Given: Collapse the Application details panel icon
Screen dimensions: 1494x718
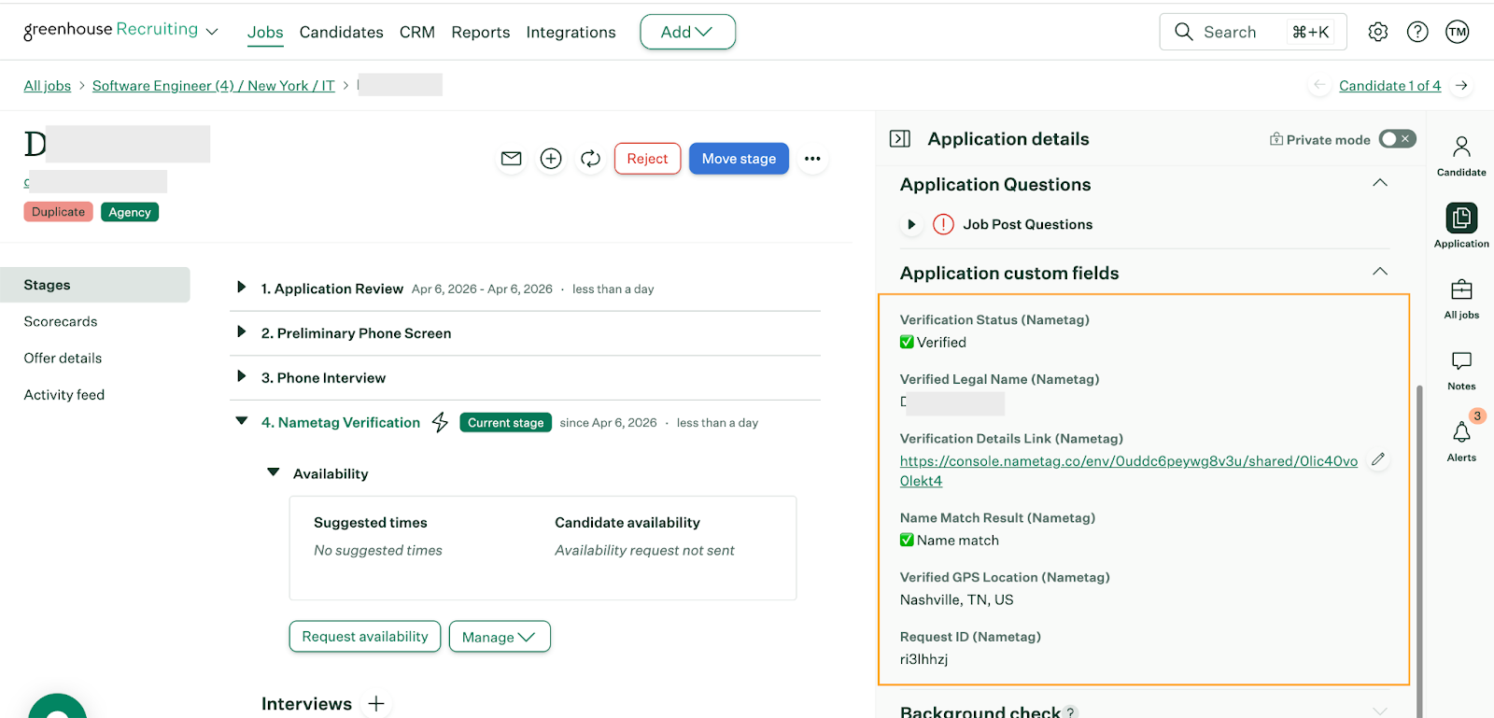Looking at the screenshot, I should (x=900, y=139).
